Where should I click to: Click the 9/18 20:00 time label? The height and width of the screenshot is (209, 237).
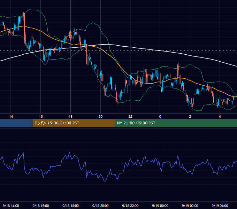pyautogui.click(x=100, y=206)
